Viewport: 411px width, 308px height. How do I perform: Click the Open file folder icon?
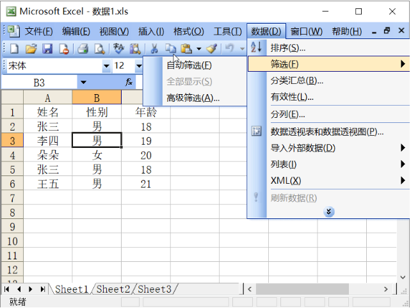tap(31, 49)
